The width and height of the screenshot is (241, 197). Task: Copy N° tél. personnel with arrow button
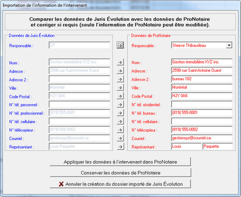(x=120, y=105)
